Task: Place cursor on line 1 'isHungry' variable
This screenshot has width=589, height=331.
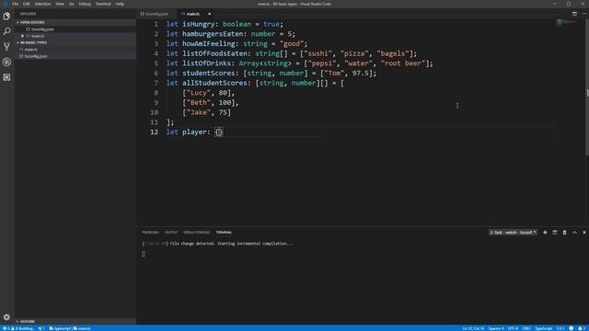Action: coord(199,24)
